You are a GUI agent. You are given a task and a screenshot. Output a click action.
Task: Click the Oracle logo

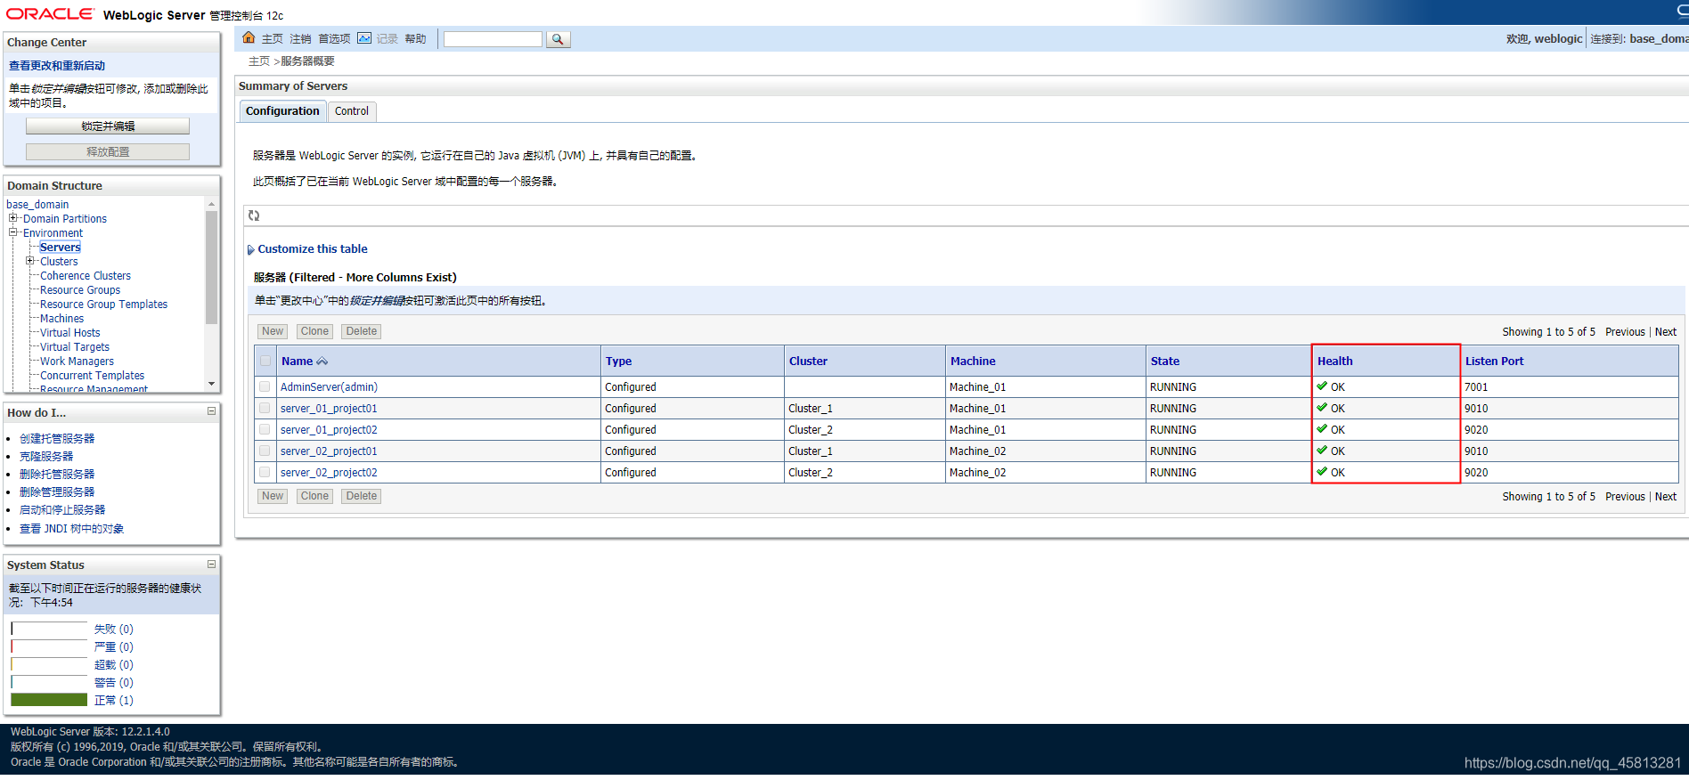click(50, 14)
